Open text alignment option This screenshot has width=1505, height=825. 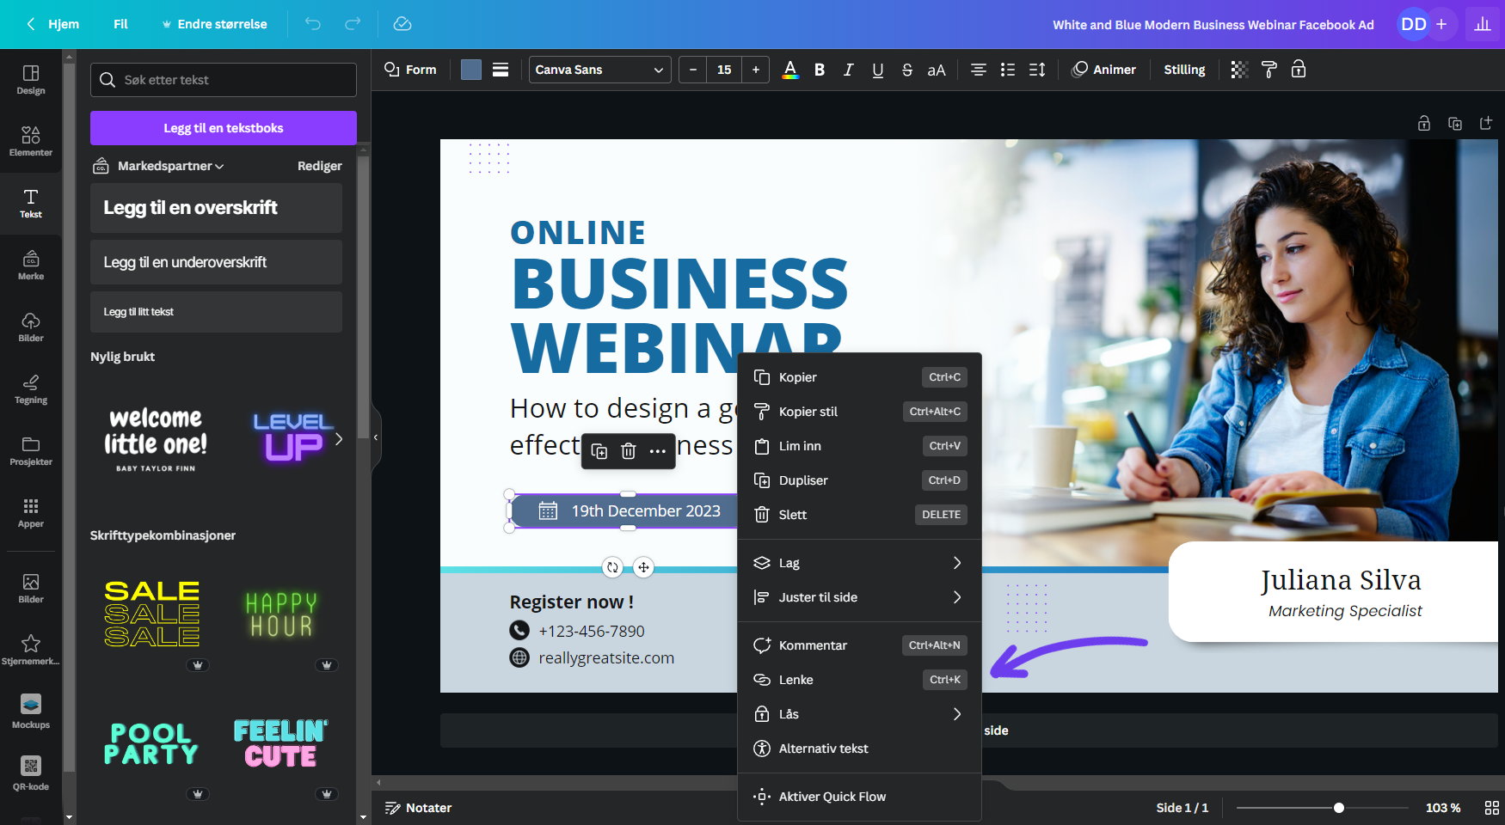[979, 70]
